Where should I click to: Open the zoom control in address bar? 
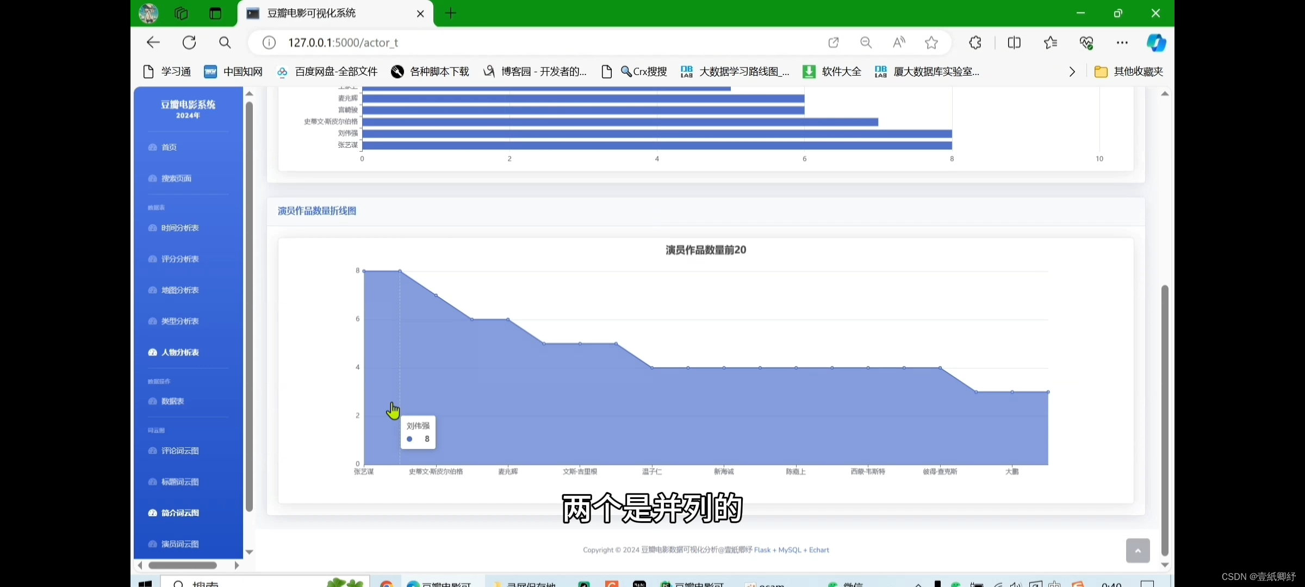(866, 42)
